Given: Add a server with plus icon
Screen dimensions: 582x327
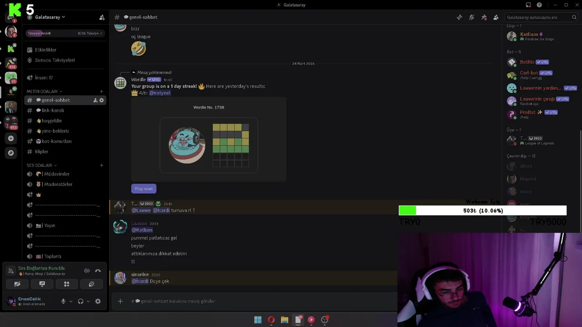Looking at the screenshot, I should (11, 139).
